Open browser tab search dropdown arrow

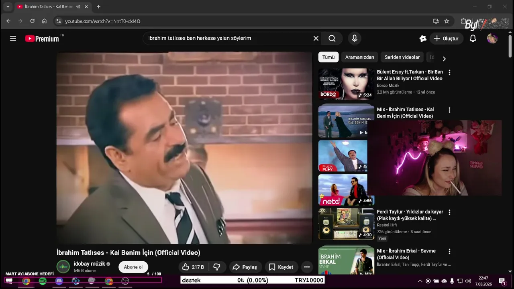coord(8,6)
